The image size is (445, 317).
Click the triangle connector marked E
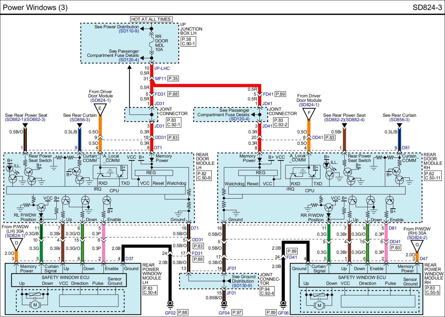(x=100, y=108)
